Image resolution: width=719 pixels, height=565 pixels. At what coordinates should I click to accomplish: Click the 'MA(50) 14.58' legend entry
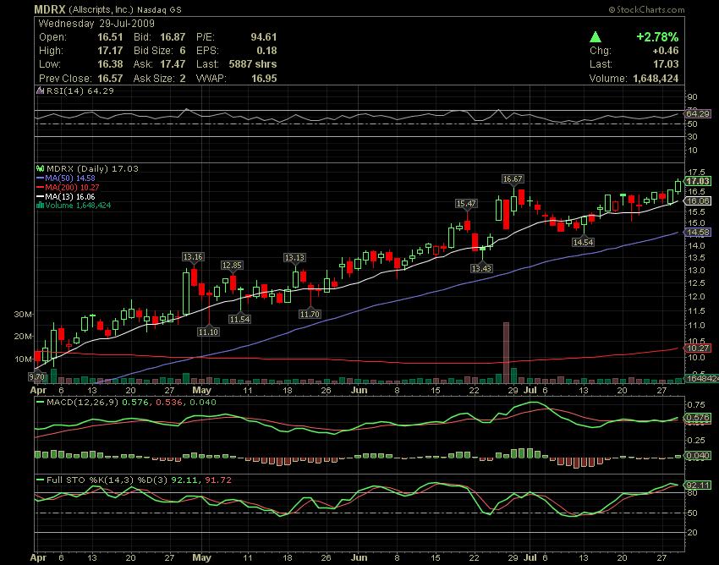click(x=70, y=178)
